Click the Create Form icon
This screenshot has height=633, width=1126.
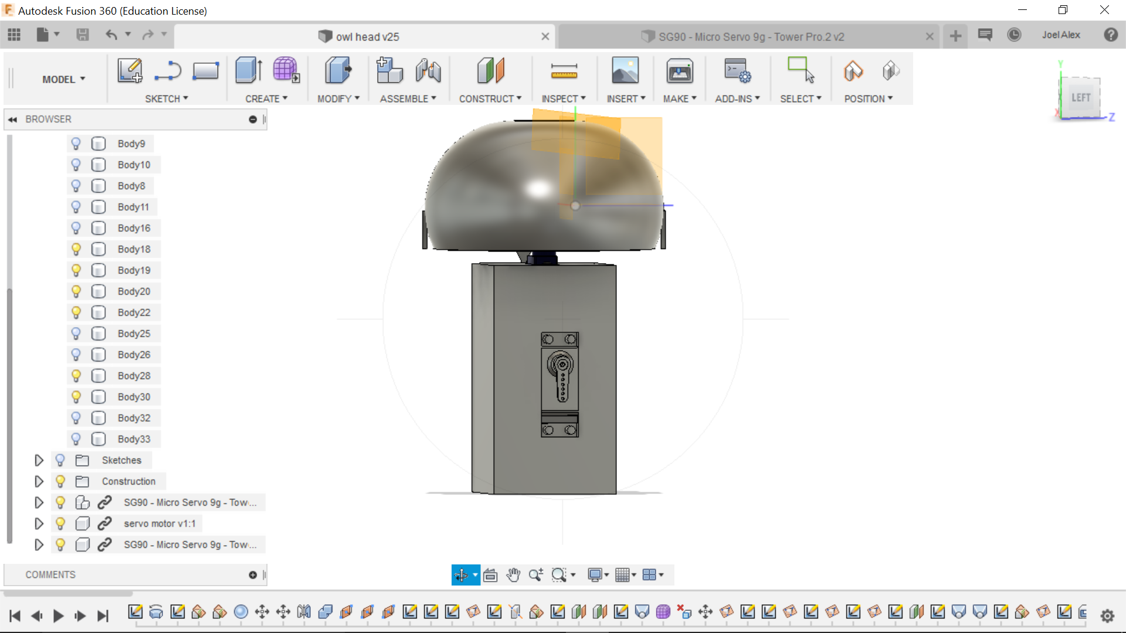(x=286, y=71)
